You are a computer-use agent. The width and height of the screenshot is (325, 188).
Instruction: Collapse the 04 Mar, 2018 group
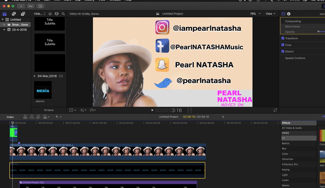click(35, 76)
